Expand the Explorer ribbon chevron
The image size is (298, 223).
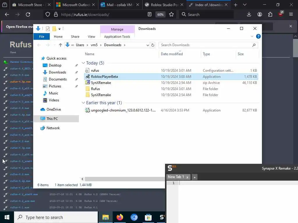pos(252,36)
